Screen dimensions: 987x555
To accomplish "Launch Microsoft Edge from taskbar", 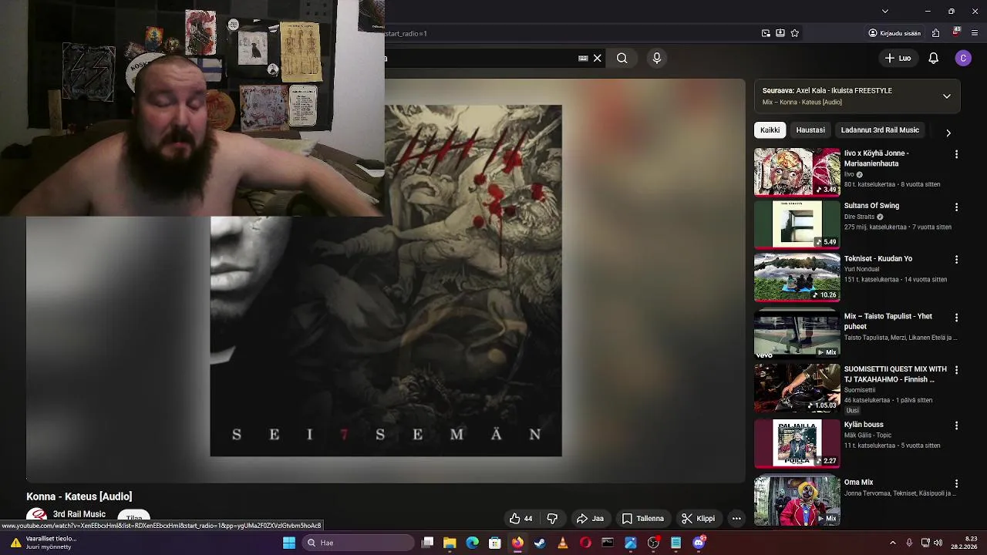I will [x=473, y=543].
